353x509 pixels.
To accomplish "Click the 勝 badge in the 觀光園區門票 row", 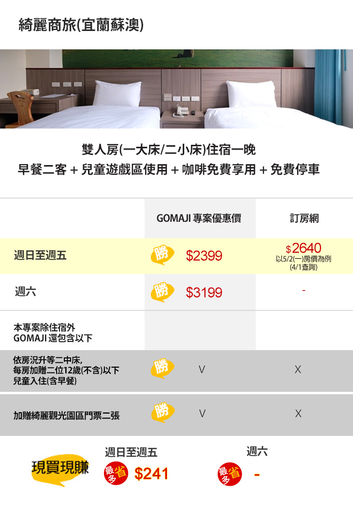I will pos(162,413).
